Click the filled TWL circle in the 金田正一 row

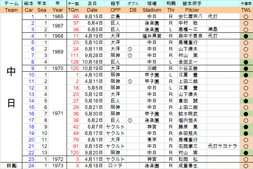click(246, 62)
